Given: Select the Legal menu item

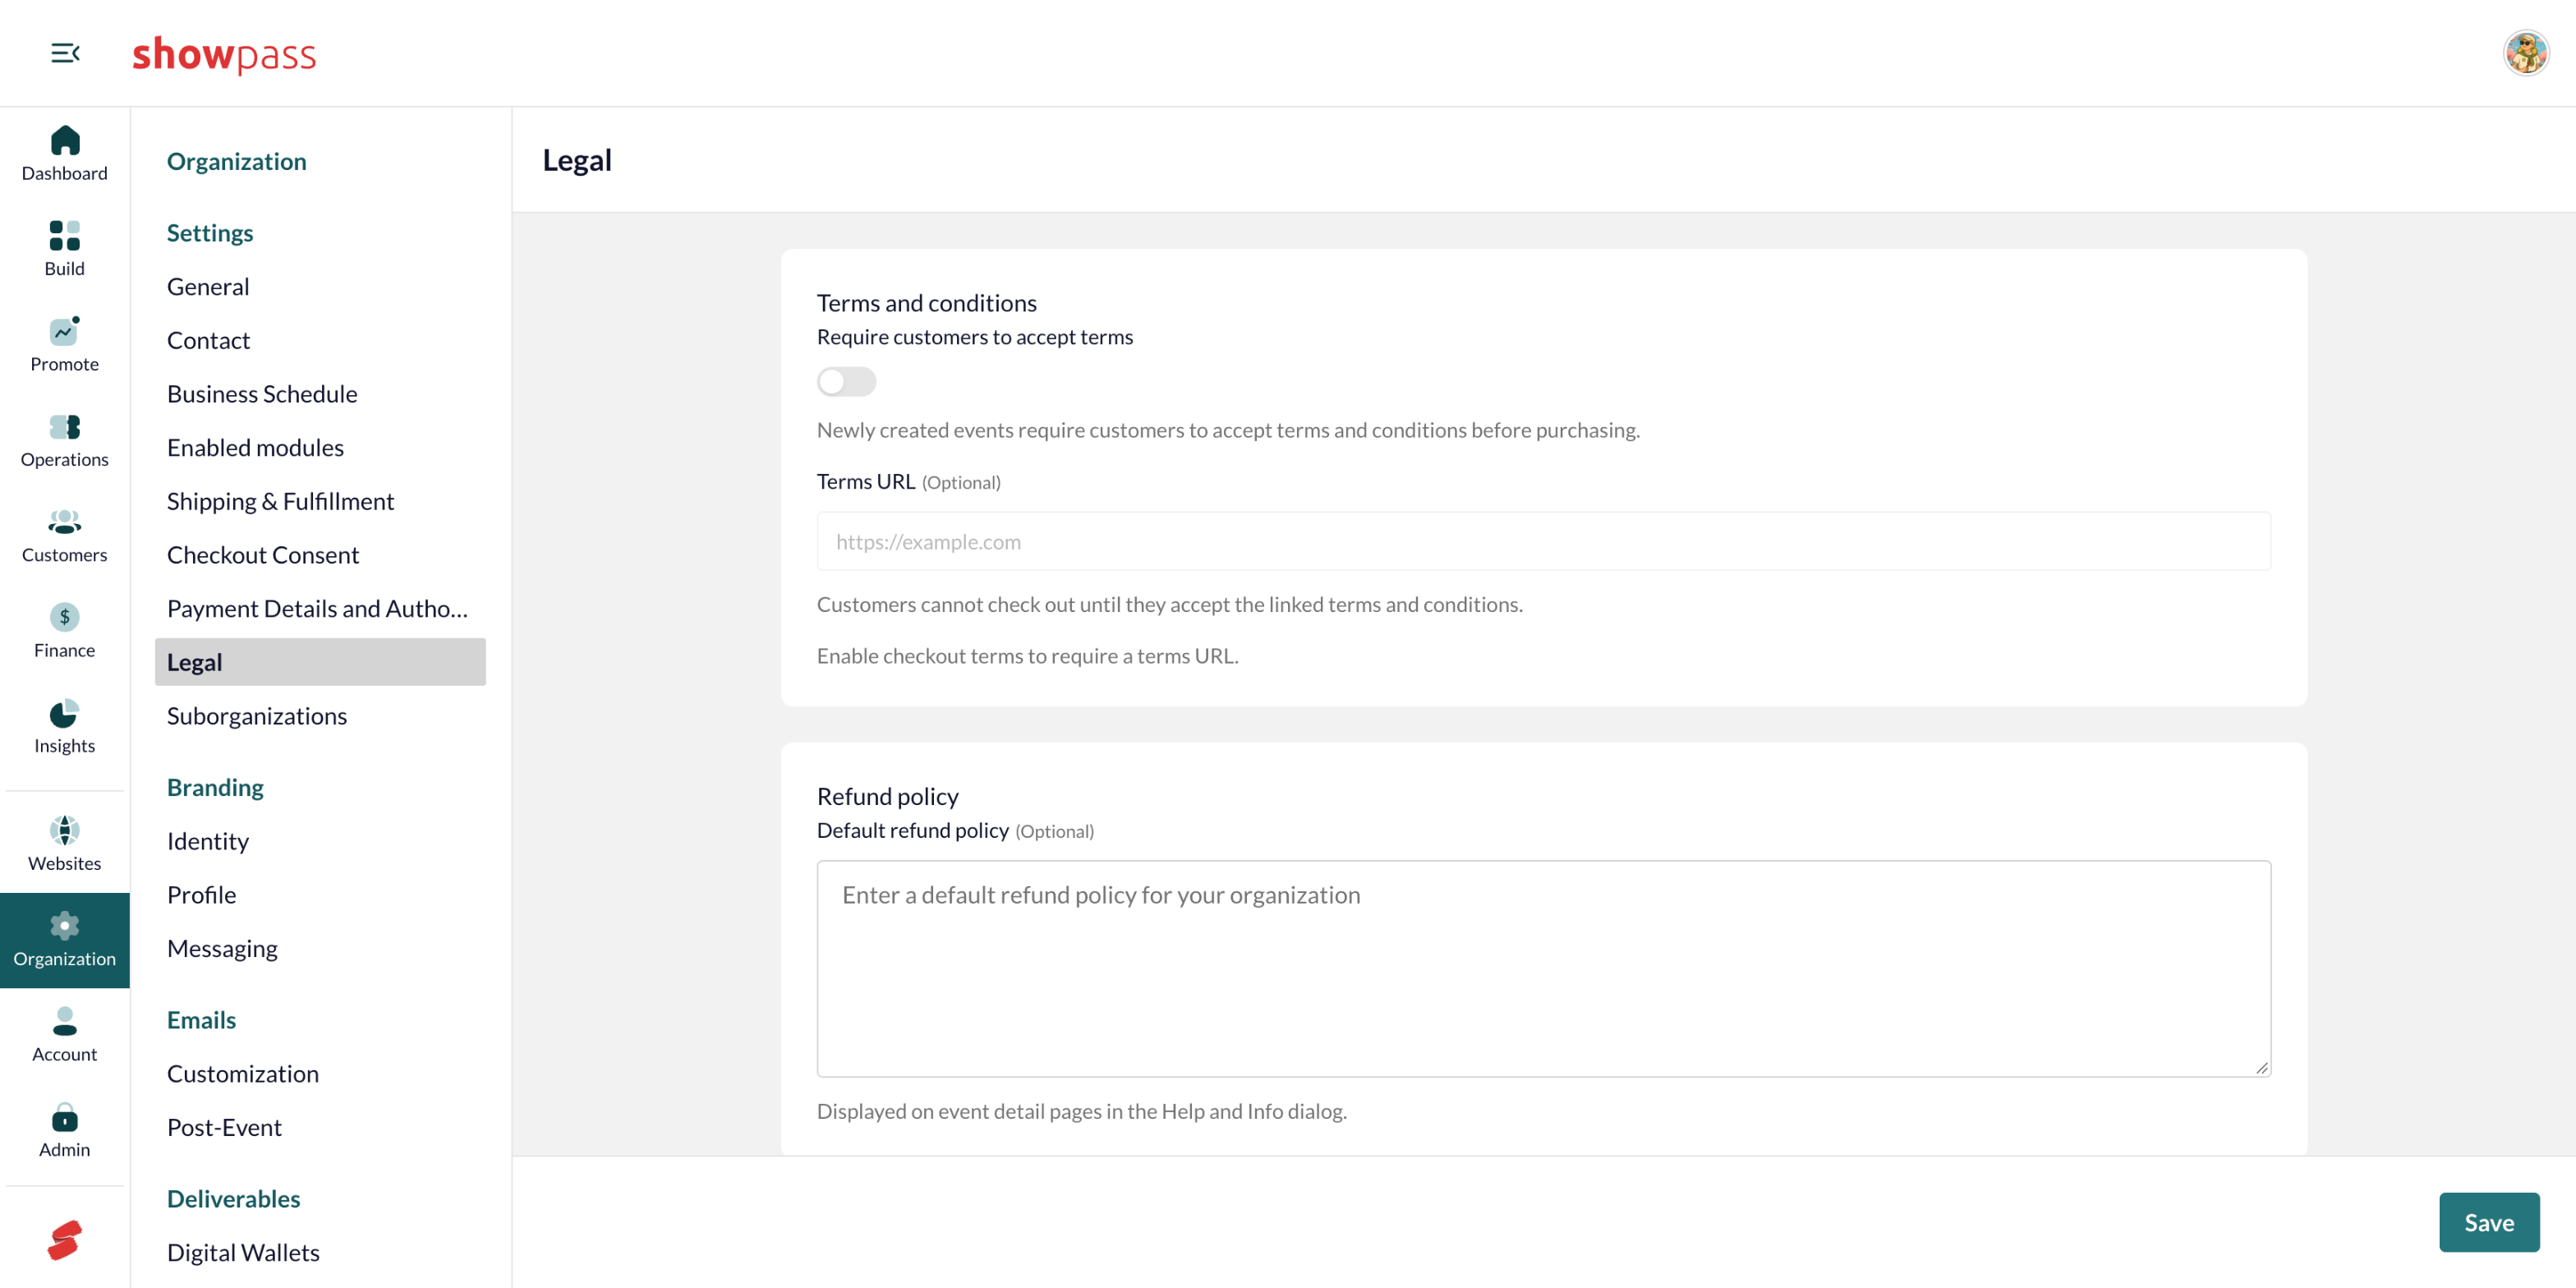Looking at the screenshot, I should 320,662.
